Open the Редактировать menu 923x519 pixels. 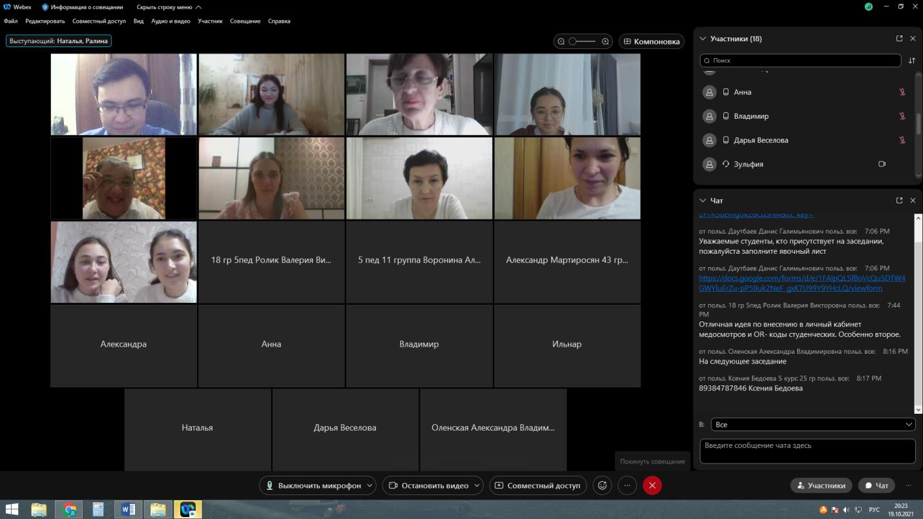coord(45,21)
